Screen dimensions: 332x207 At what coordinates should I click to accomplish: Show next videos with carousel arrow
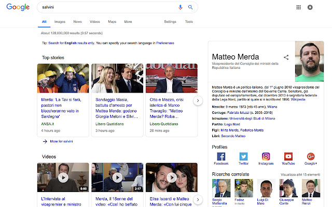pos(198,200)
